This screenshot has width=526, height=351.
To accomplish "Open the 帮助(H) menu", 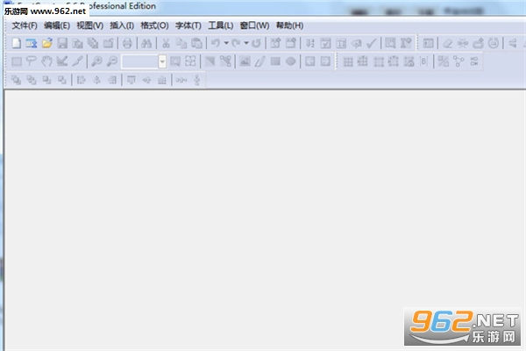I will tap(290, 25).
